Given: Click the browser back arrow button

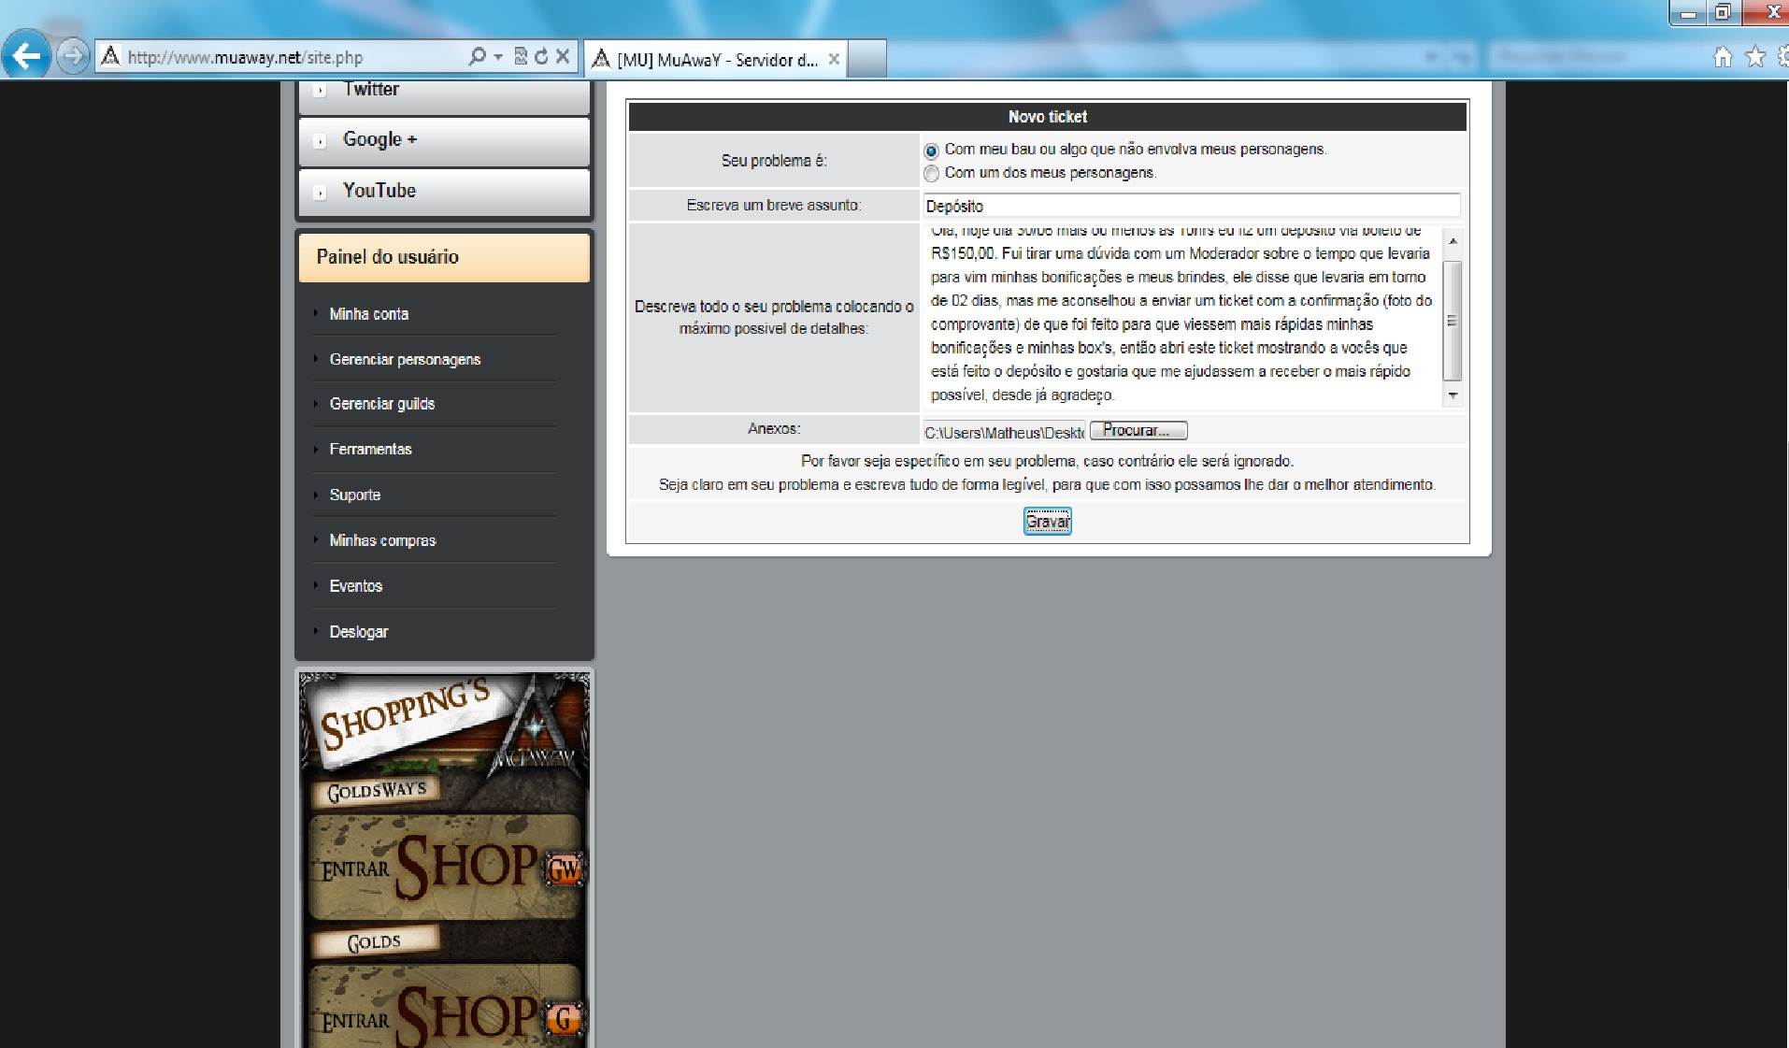Looking at the screenshot, I should pos(26,57).
